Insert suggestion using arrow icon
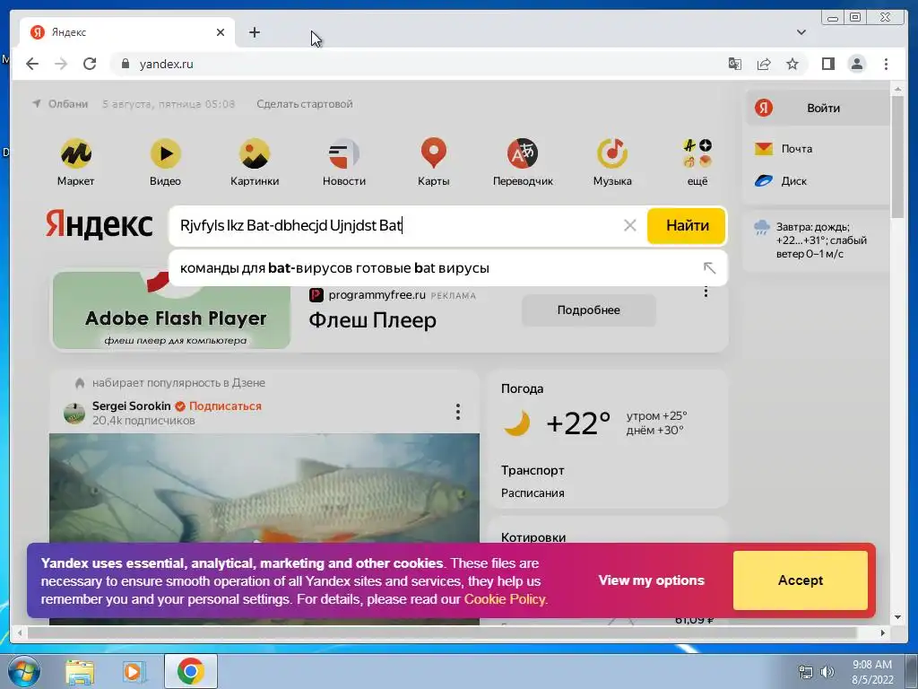 coord(709,267)
